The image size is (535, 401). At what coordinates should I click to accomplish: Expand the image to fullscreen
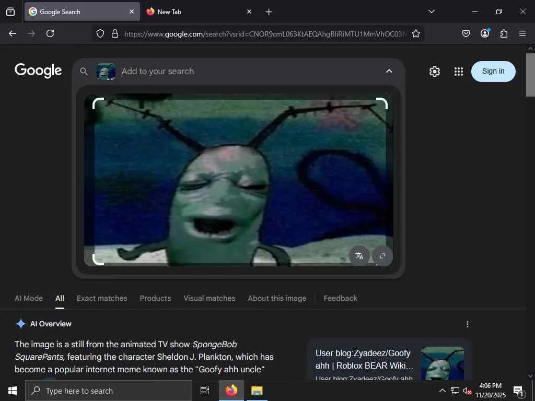tap(382, 256)
